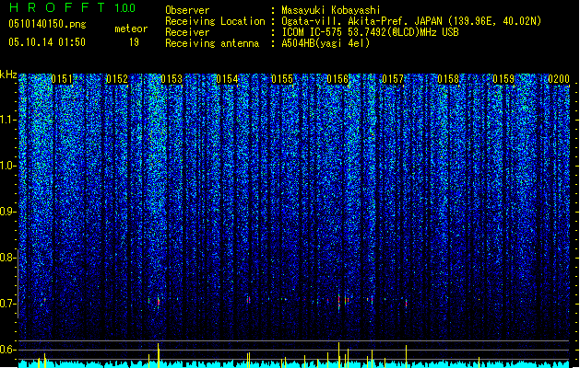Click the 0159 time marker
The image size is (580, 368).
(x=503, y=79)
